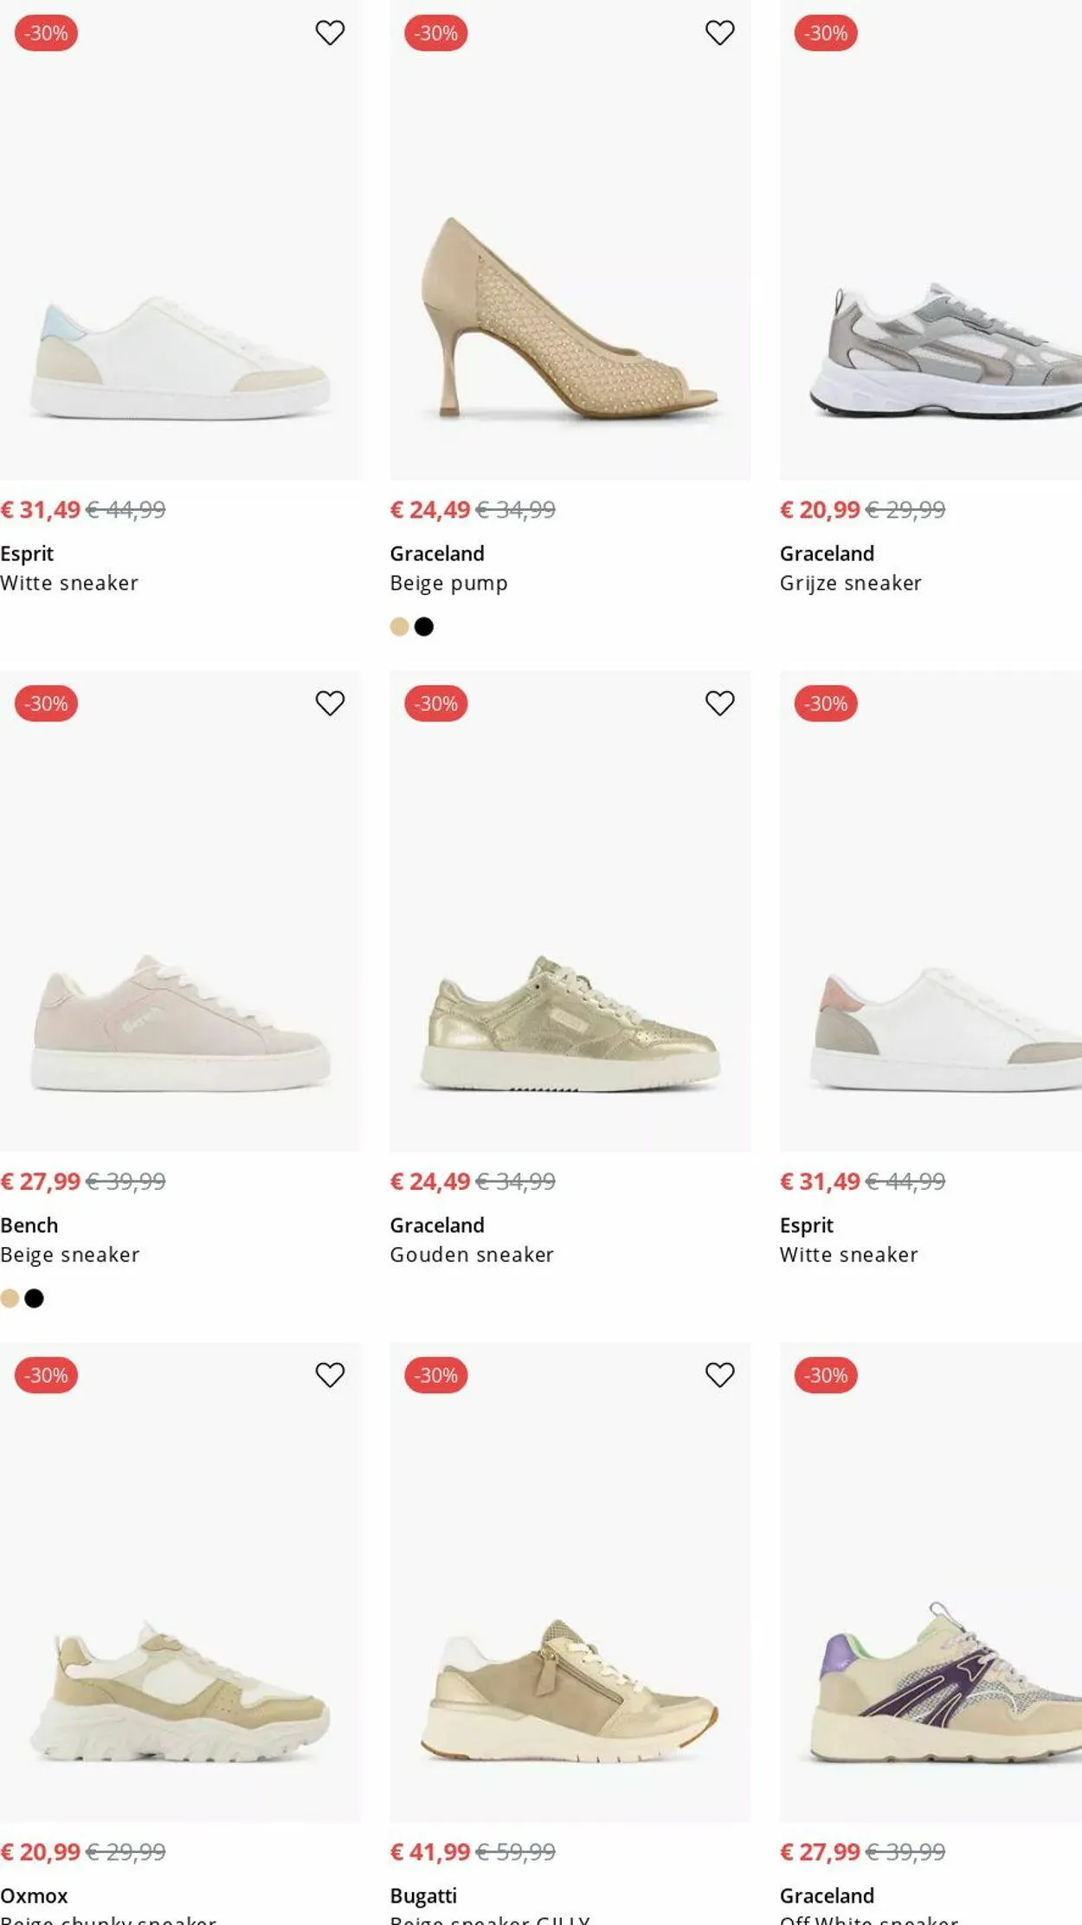Favorite the Esprit Witte sneaker at €31,49
This screenshot has width=1082, height=1925.
click(x=330, y=33)
